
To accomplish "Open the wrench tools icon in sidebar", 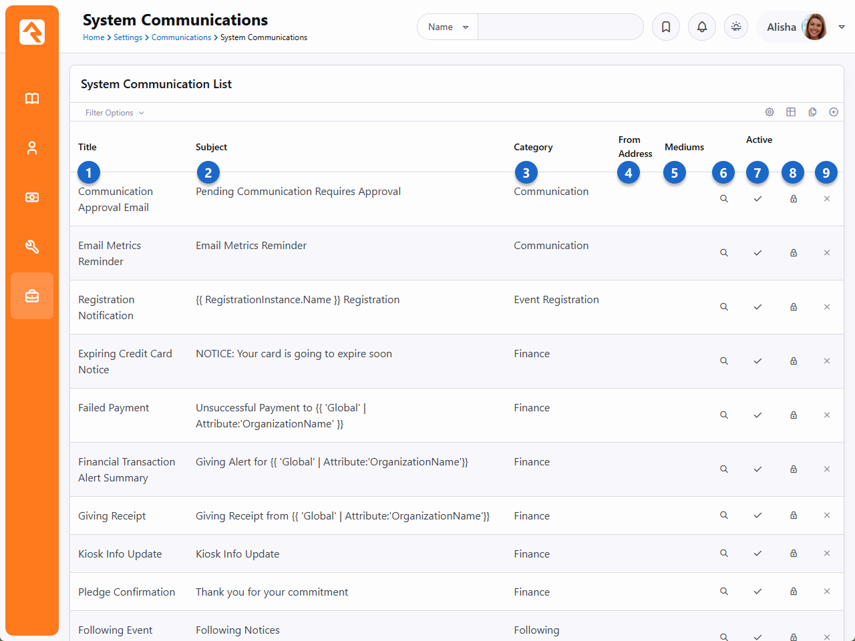I will click(32, 247).
